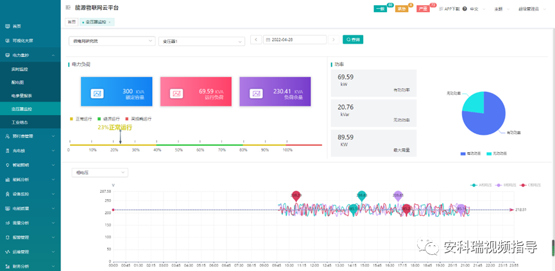Viewport: 555px width, 271px height.
Task: Click the 运维管理 waveform icon
Action: pos(8,252)
